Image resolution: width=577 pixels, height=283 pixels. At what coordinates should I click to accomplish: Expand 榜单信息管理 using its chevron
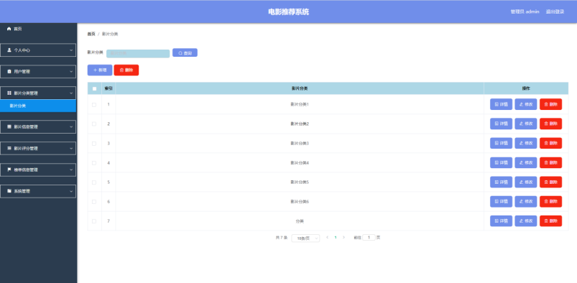tap(71, 170)
